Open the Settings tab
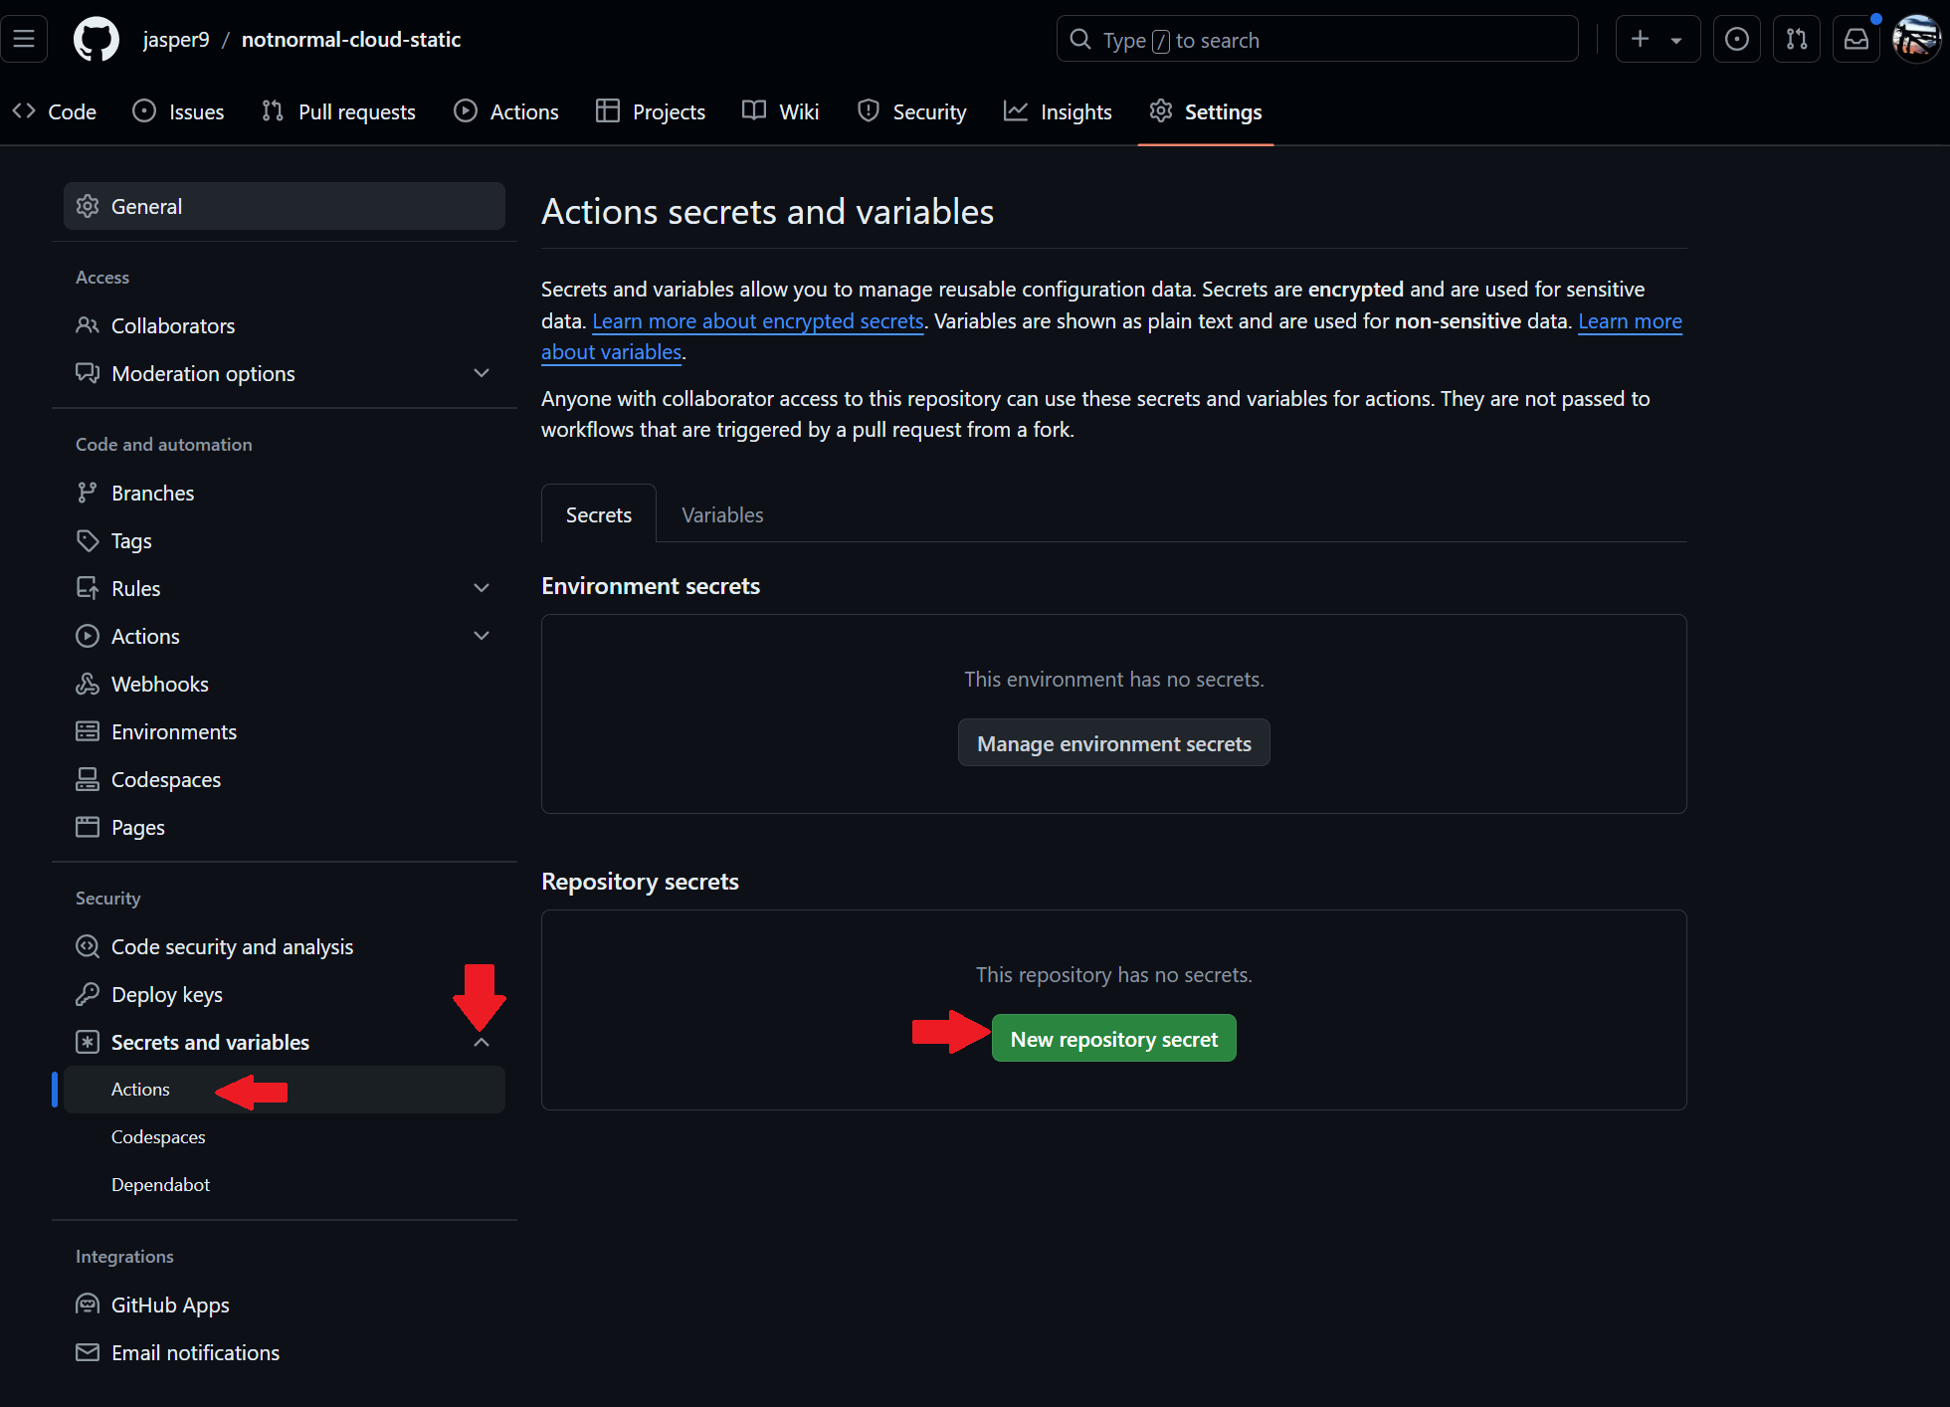The image size is (1950, 1407). tap(1205, 111)
